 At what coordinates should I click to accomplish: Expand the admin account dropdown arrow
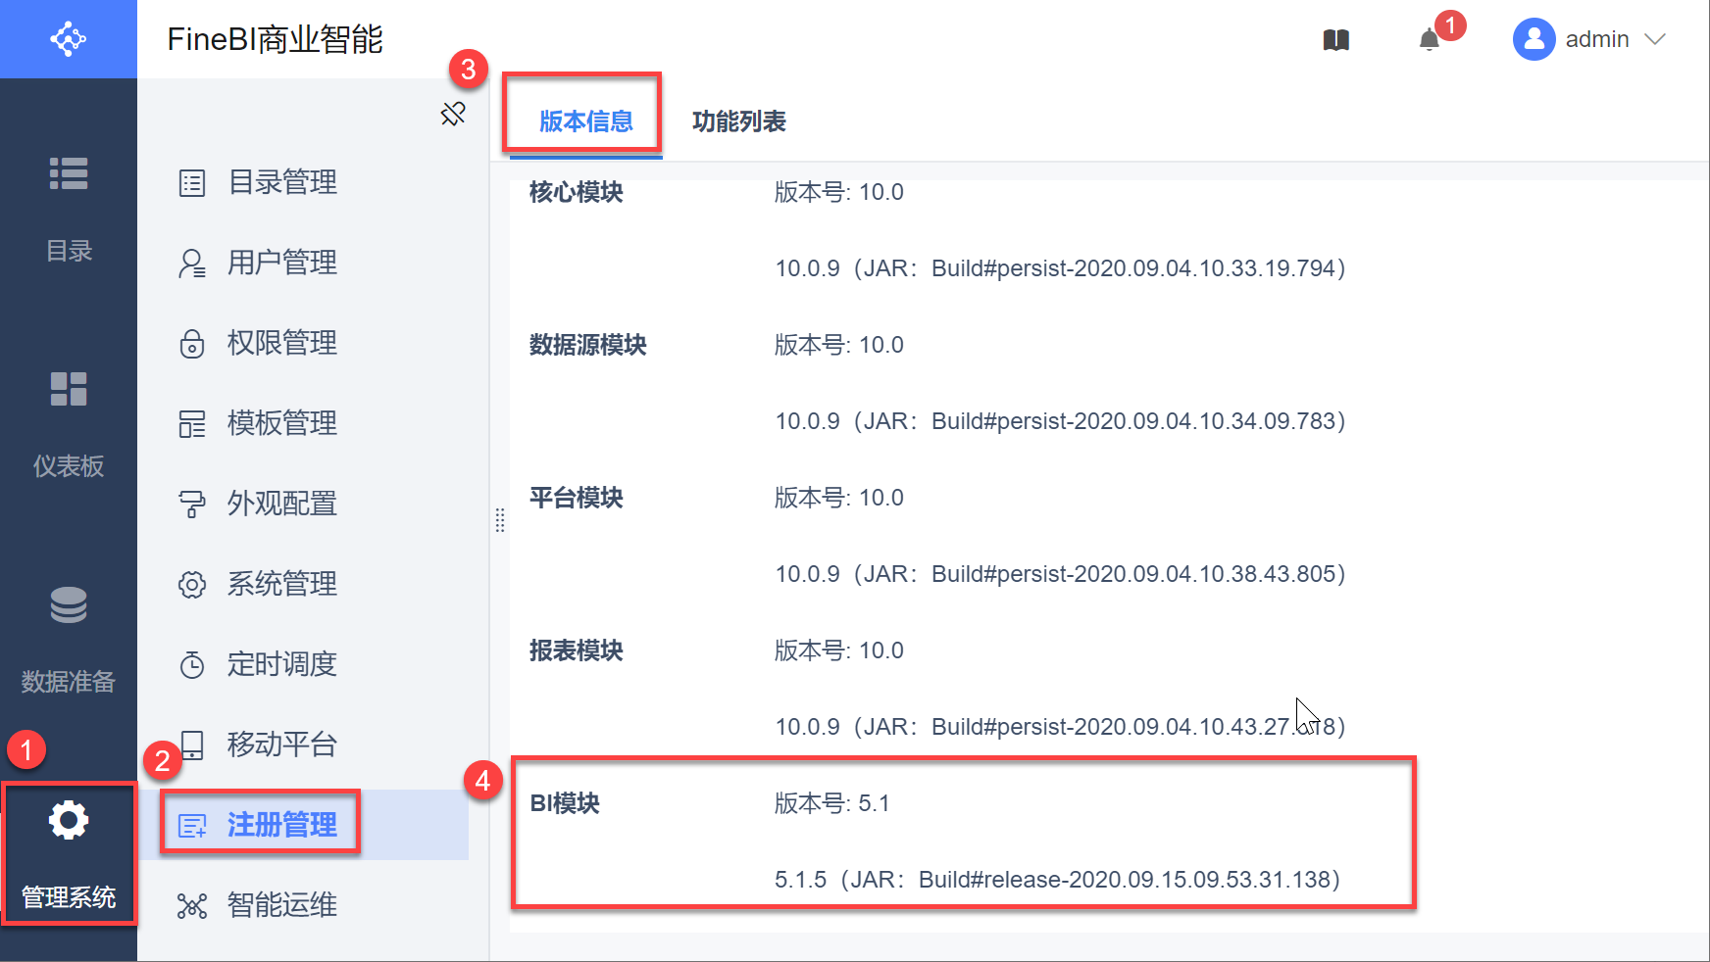point(1655,39)
